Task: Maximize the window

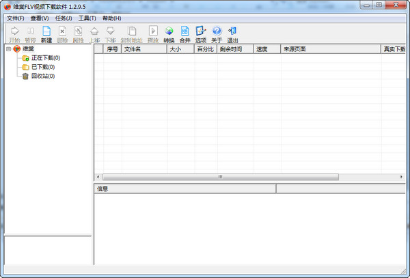Action: point(379,5)
